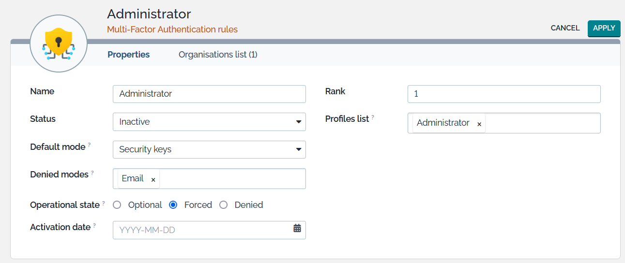The image size is (625, 263).
Task: Click the Profiles list help icon
Action: click(373, 117)
